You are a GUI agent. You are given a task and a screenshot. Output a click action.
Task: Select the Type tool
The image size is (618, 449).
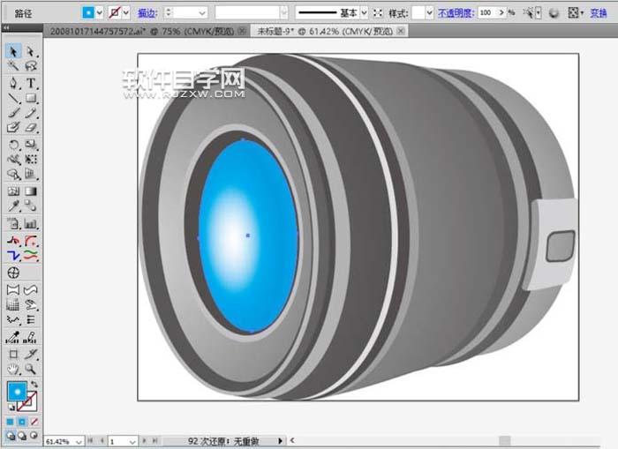click(31, 82)
